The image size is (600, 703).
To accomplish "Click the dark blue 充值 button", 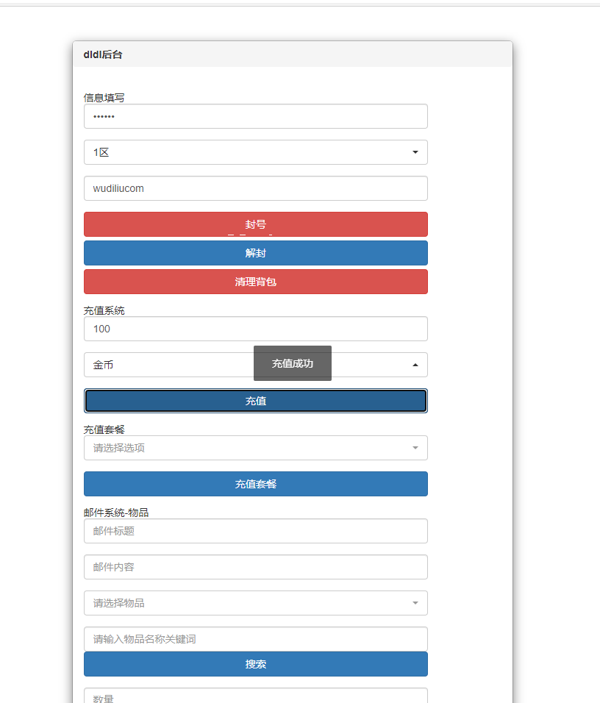I will click(256, 401).
